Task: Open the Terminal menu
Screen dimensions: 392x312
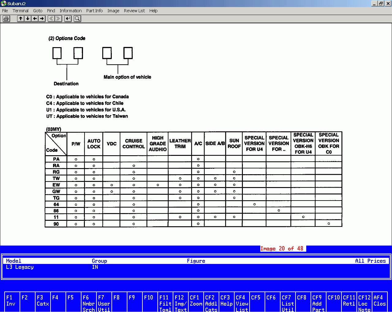Action: 20,11
